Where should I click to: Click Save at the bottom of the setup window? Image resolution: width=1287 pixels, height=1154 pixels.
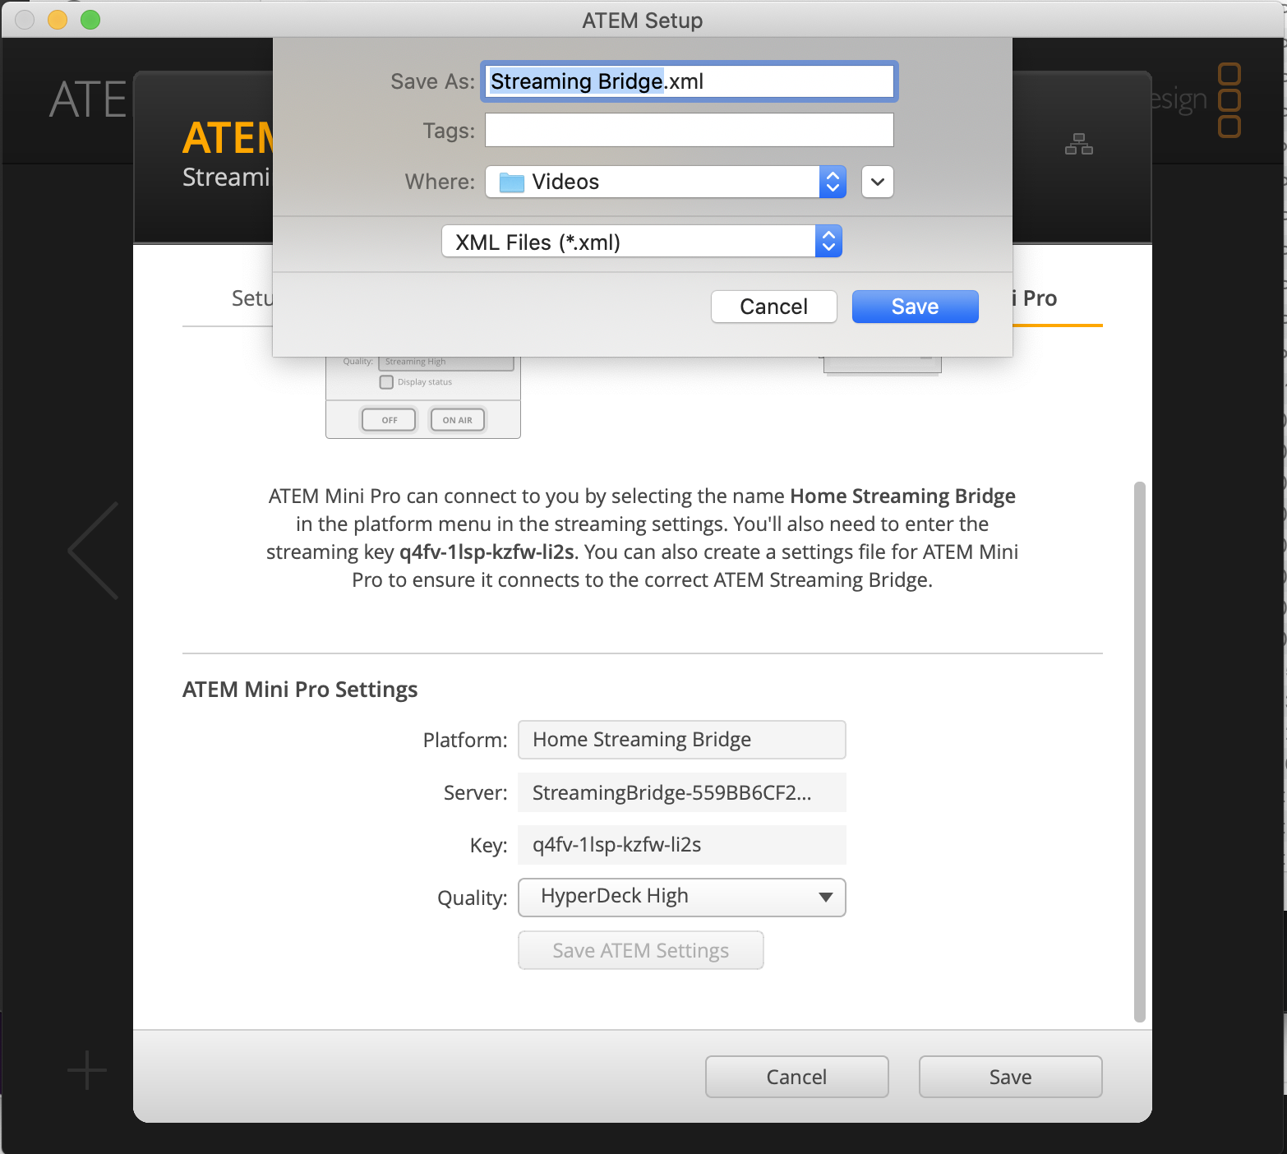coord(1010,1077)
